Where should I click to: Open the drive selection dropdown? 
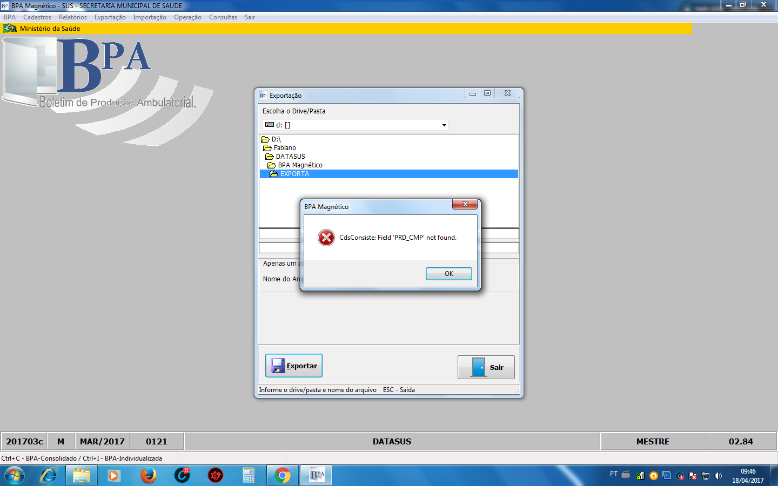pyautogui.click(x=444, y=125)
